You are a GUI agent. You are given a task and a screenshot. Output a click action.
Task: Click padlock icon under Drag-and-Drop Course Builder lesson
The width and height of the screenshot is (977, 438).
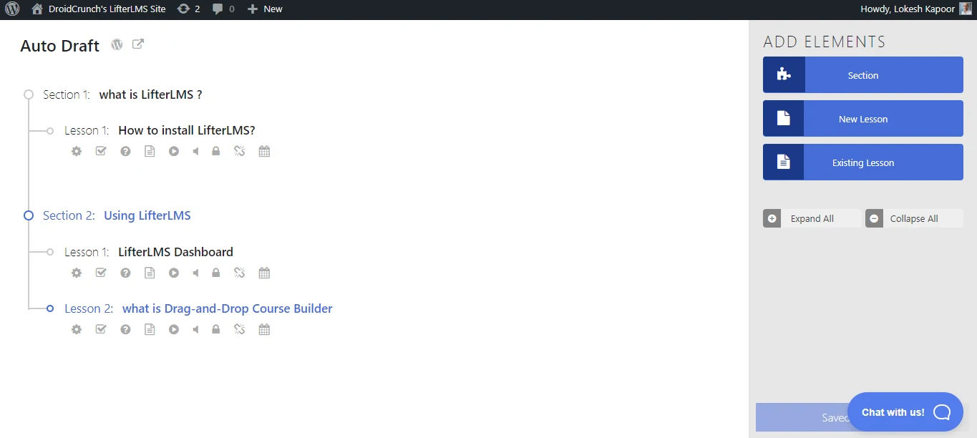click(x=215, y=329)
